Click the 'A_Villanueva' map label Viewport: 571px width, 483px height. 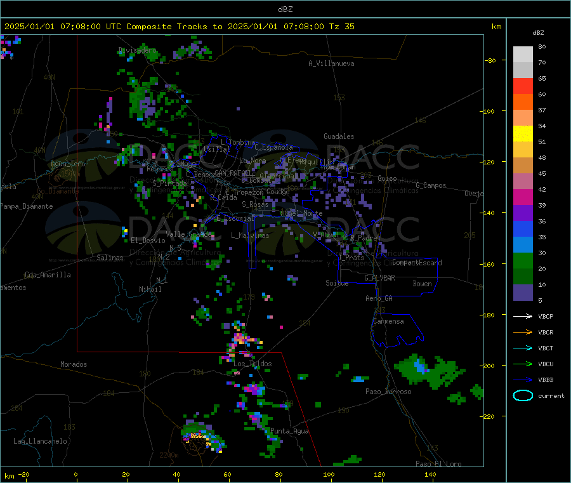click(331, 63)
